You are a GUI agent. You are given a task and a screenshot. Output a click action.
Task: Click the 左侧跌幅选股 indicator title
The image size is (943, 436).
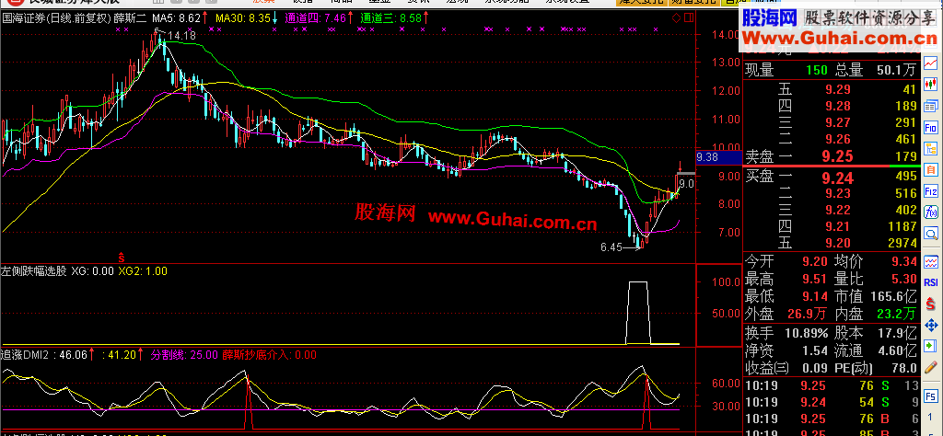point(34,270)
